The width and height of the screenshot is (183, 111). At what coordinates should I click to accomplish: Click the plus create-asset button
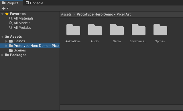[x=4, y=8]
